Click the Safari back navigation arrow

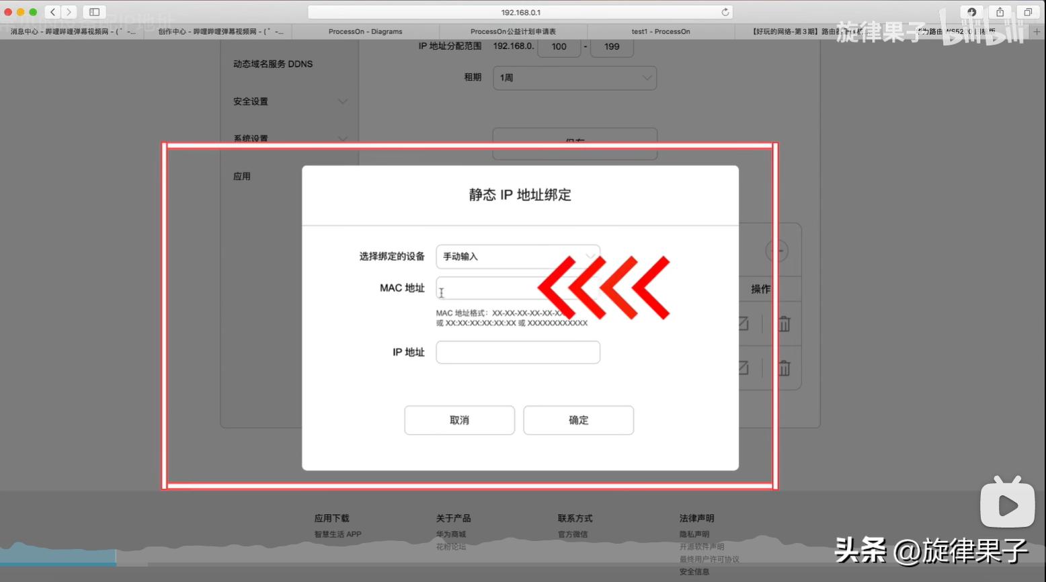tap(52, 11)
